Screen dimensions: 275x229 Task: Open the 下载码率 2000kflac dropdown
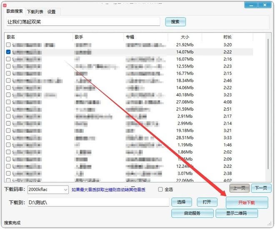click(48, 189)
